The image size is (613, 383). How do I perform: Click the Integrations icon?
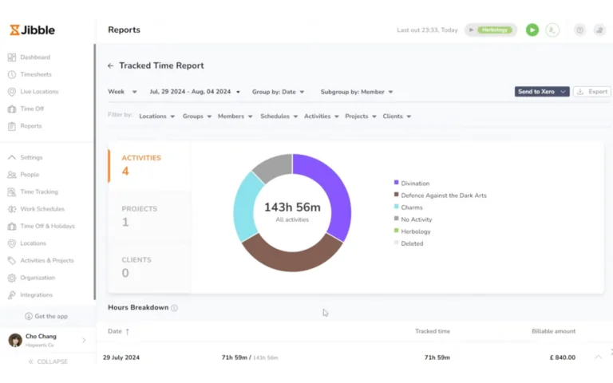click(12, 294)
